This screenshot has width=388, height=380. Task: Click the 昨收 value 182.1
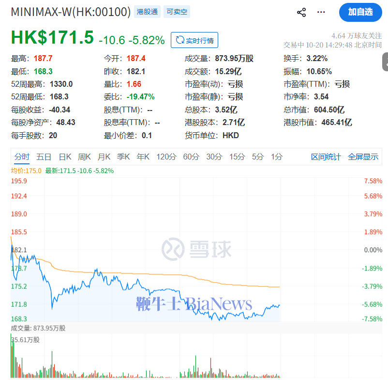136,71
